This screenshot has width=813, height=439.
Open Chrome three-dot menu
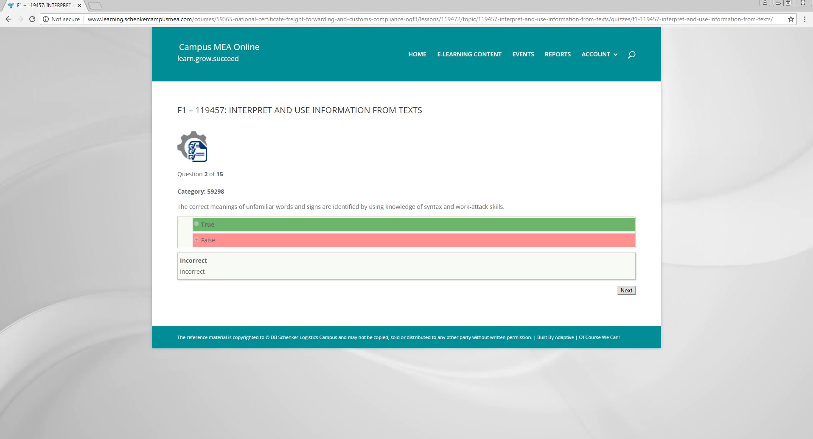(805, 19)
